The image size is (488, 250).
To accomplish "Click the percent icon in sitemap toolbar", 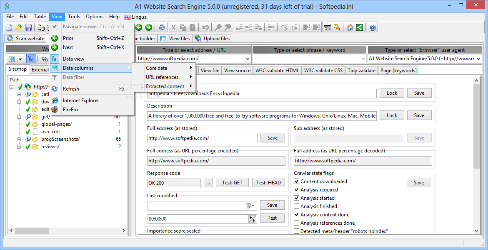I will coord(45,59).
